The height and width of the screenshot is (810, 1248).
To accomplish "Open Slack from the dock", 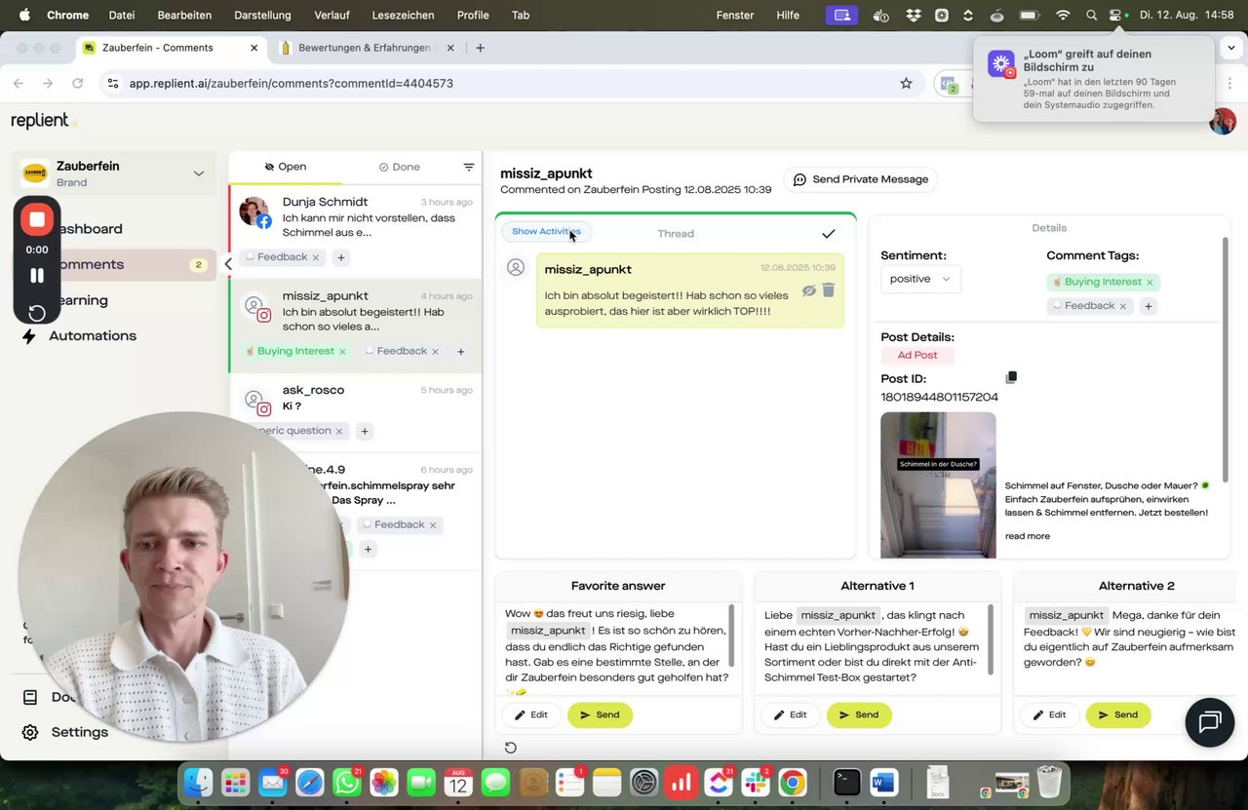I will (x=755, y=782).
